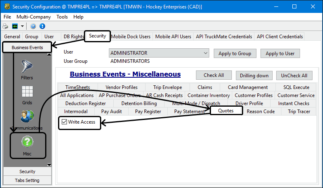Viewport: 323px width, 188px height.
Task: Open the Grids sidebar icon
Action: [27, 95]
